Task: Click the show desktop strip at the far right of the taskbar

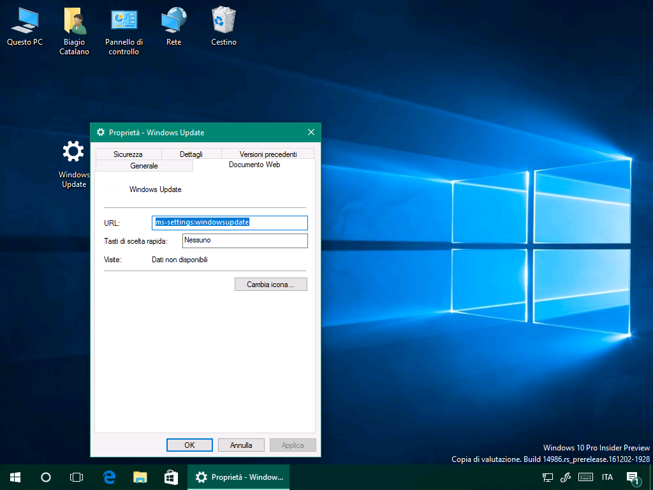Action: [651, 477]
